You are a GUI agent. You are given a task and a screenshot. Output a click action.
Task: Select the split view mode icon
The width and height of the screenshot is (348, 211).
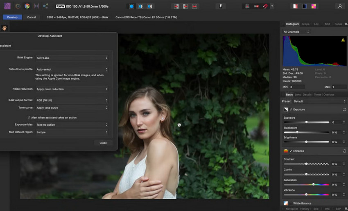click(x=141, y=7)
